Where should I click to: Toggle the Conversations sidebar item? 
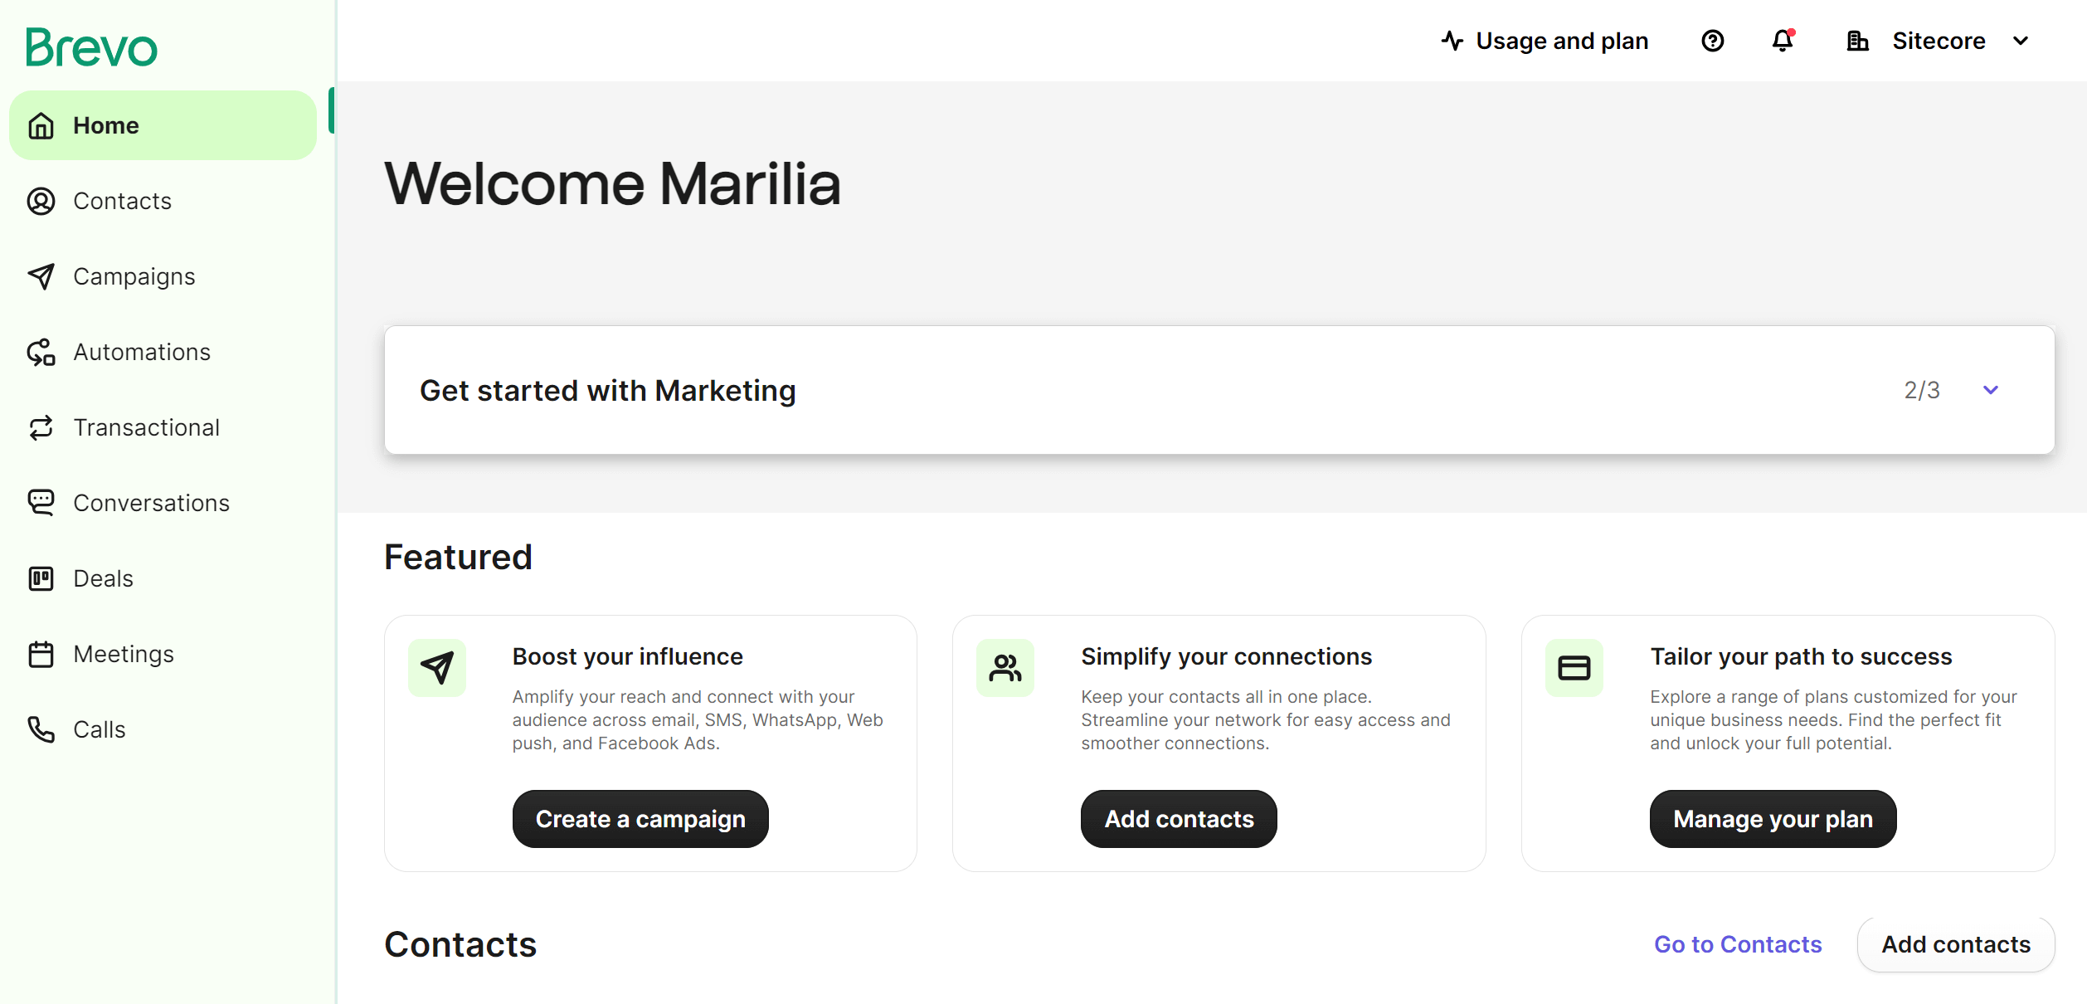(x=150, y=502)
